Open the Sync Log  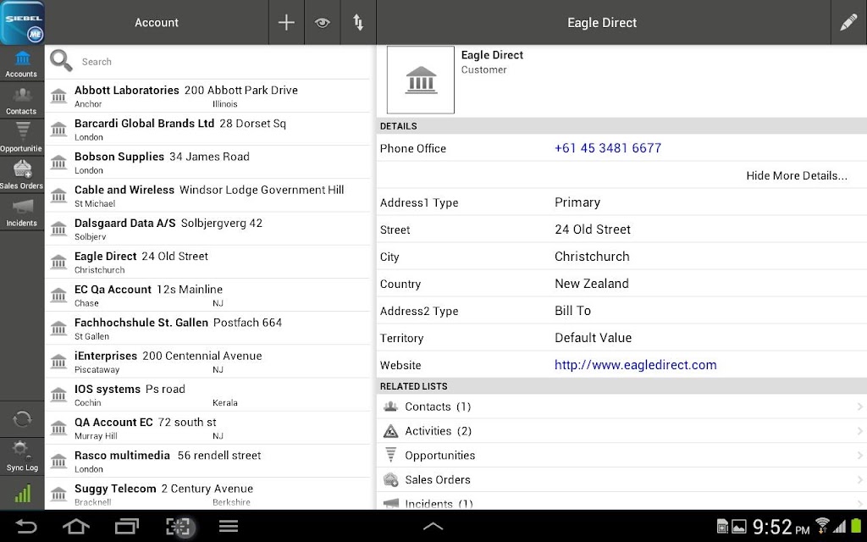[22, 456]
